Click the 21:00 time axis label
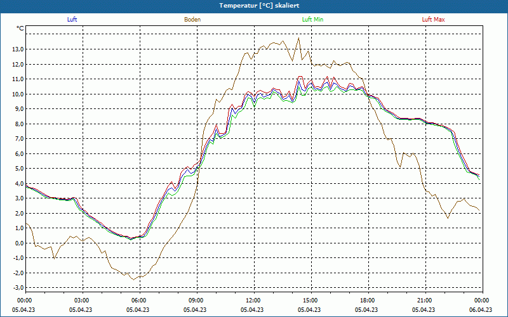This screenshot has height=317, width=508. (x=424, y=301)
